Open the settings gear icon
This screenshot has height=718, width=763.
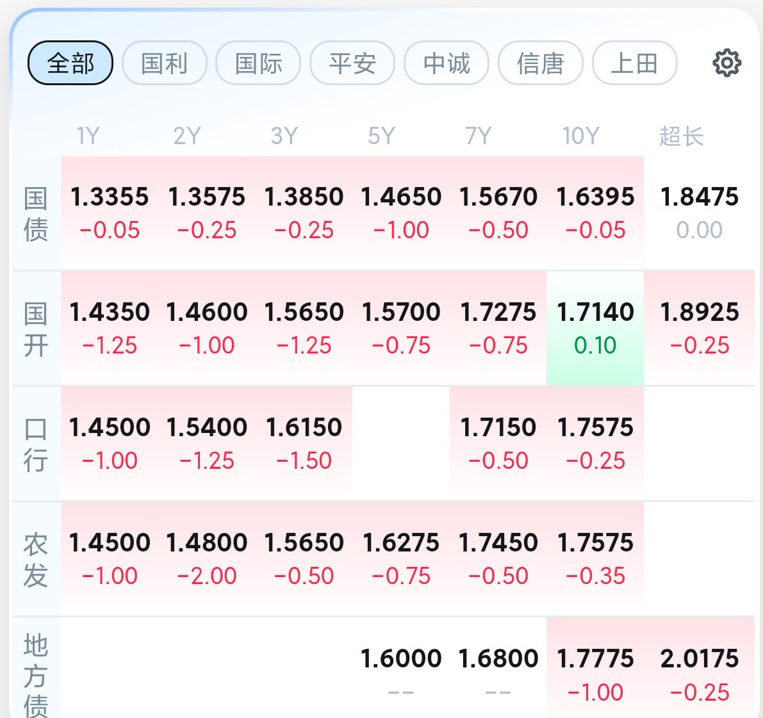click(726, 63)
